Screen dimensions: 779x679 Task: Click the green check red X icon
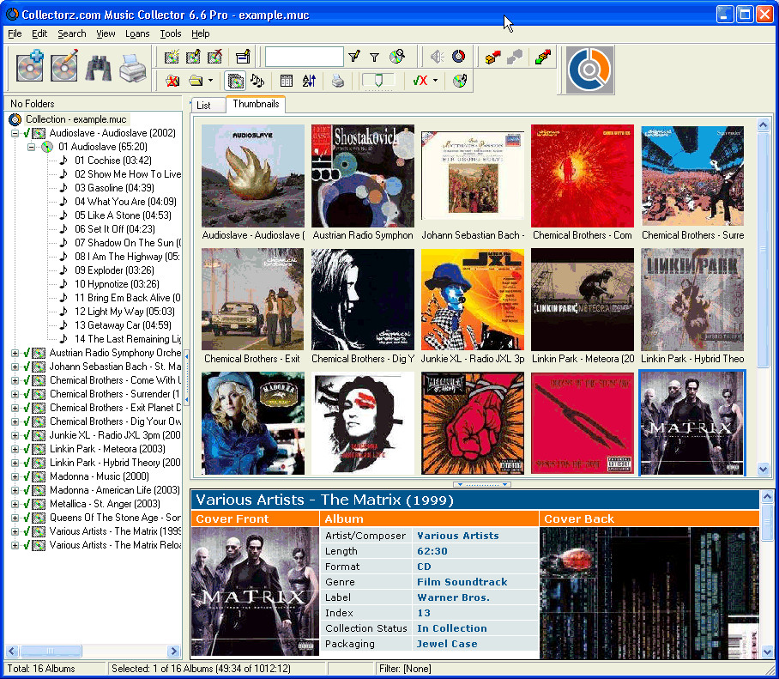(420, 81)
